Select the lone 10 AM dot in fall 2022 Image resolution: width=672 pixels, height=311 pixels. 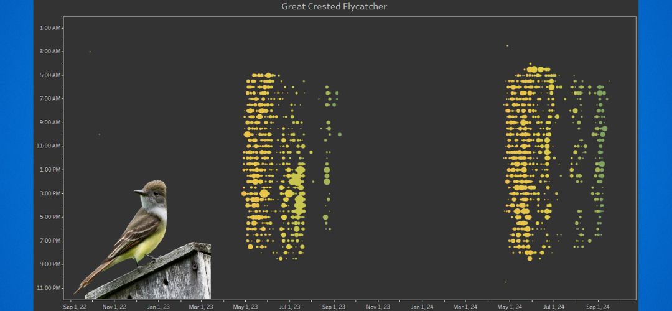(99, 134)
